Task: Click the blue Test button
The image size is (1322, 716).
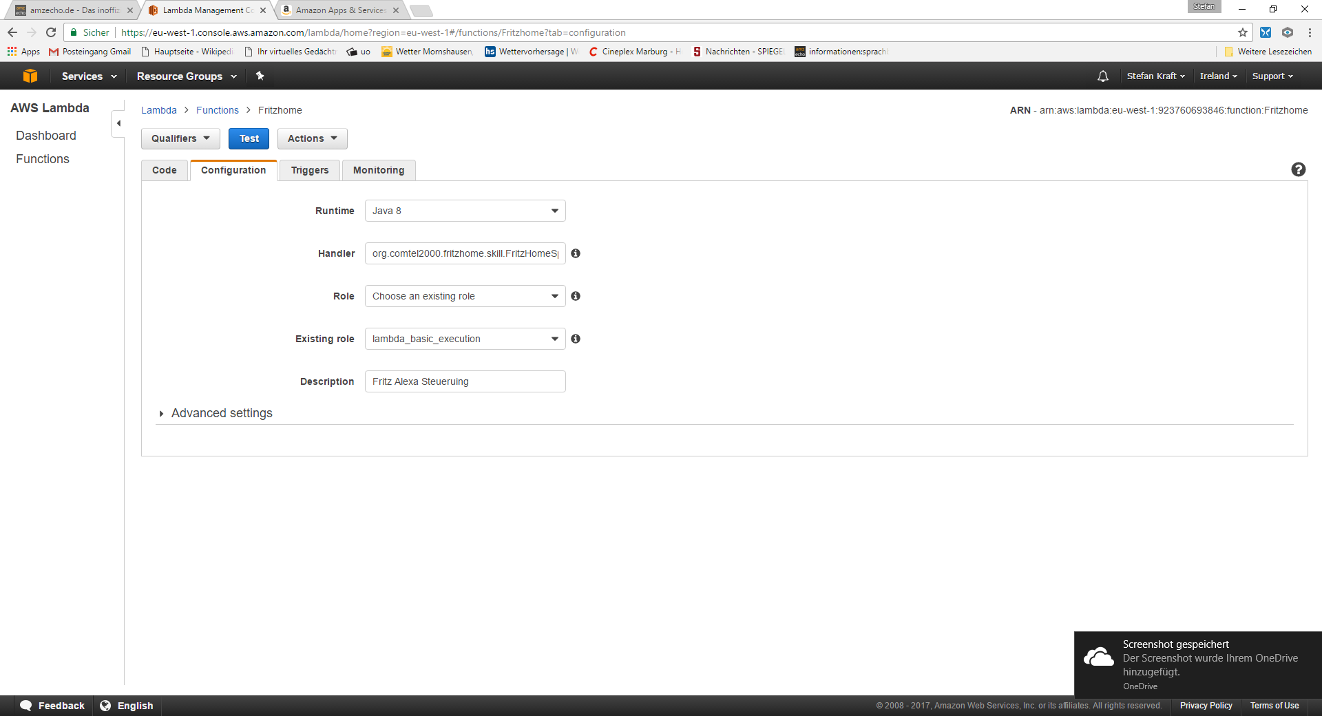Action: (249, 138)
